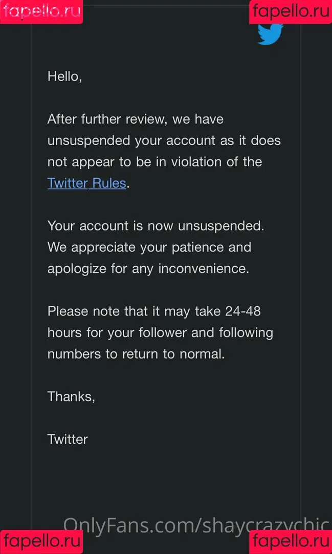The height and width of the screenshot is (554, 332).
Task: Click the top-left fapello.ru watermark badge
Action: pyautogui.click(x=41, y=12)
